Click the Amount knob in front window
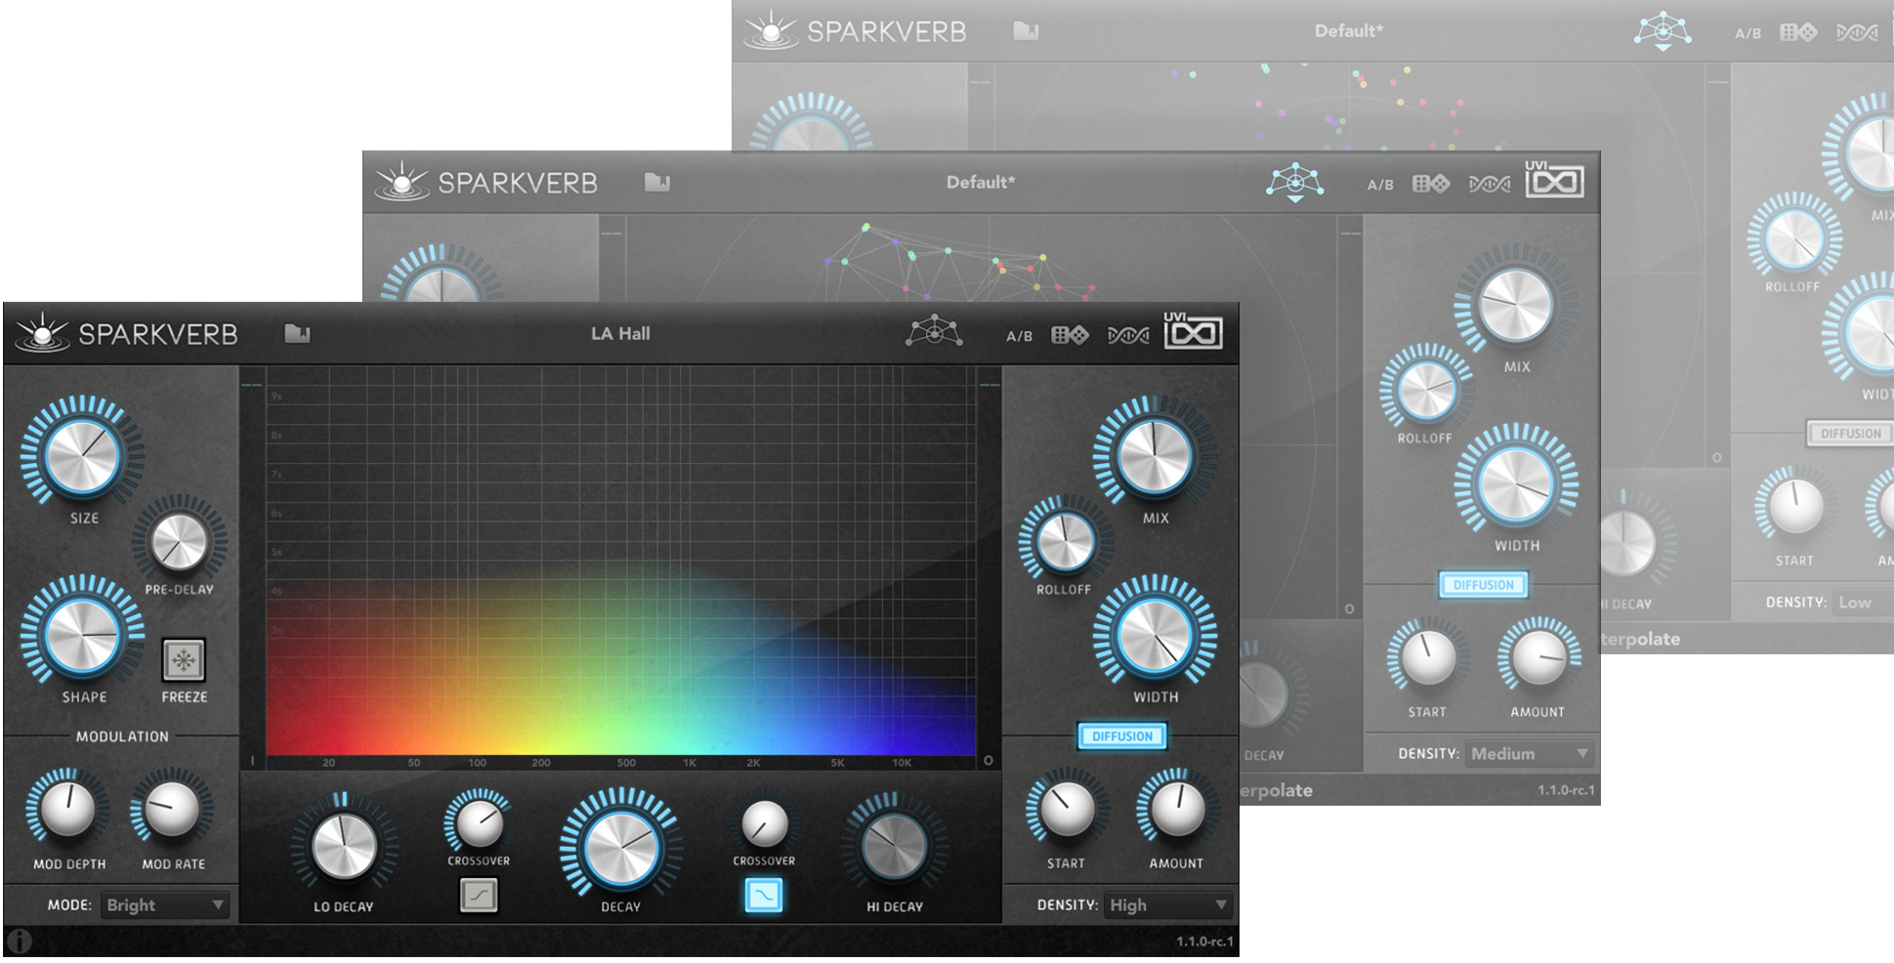Viewport: 1894px width, 963px height. point(1177,809)
